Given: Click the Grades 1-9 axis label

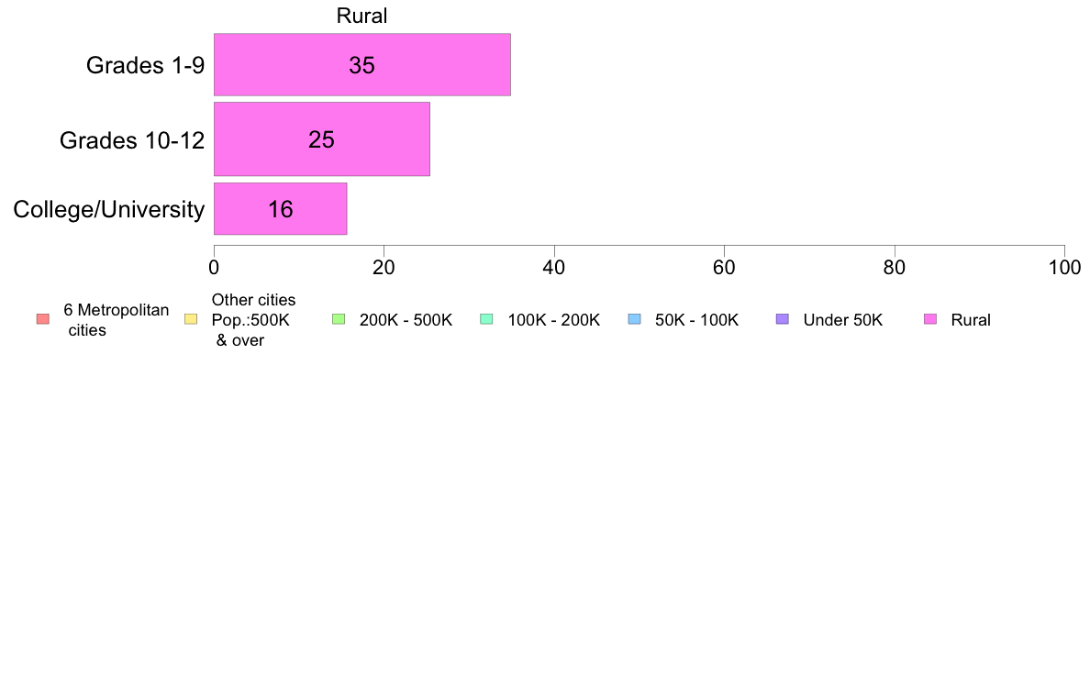Looking at the screenshot, I should point(145,65).
